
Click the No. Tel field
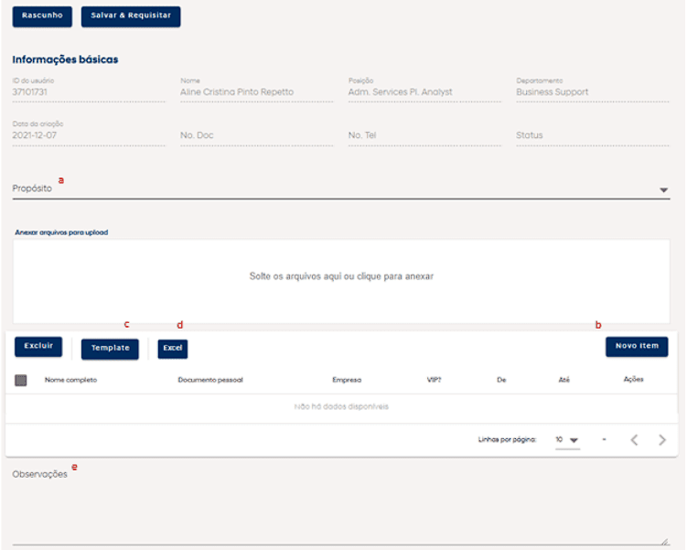coord(424,135)
